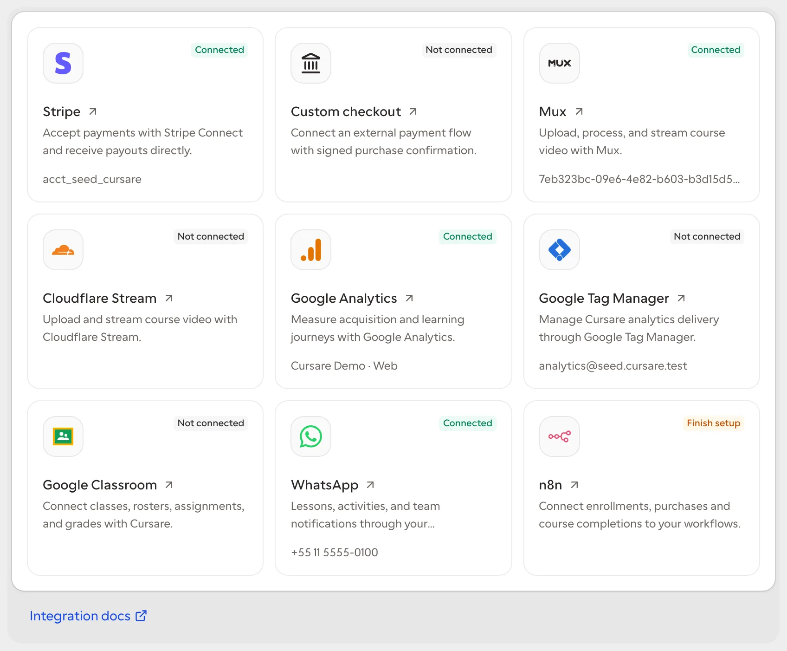Viewport: 787px width, 651px height.
Task: Click the Stripe integration title
Action: (62, 112)
